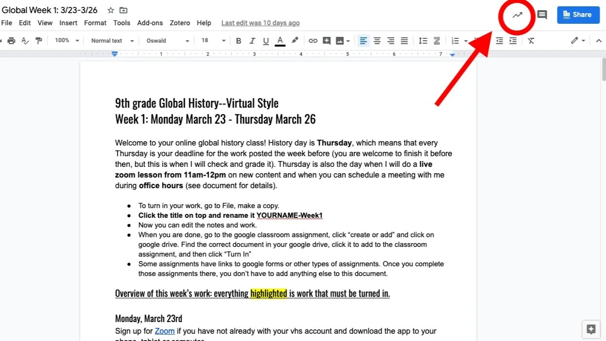Decrease the paragraph indent
The image size is (606, 341).
[499, 41]
